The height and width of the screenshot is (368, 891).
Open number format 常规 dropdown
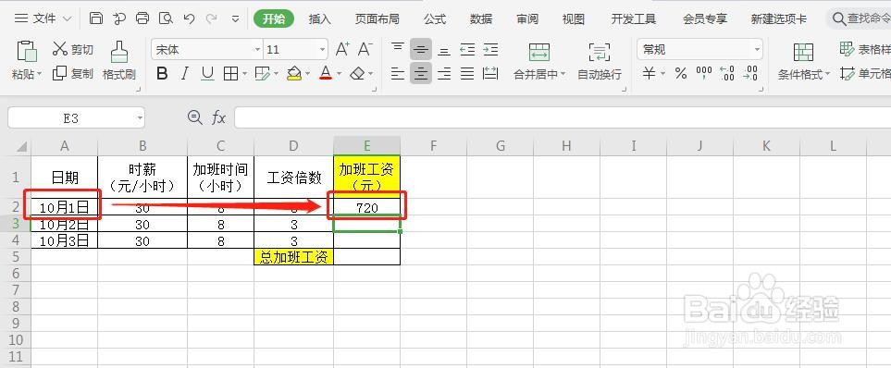coord(757,50)
